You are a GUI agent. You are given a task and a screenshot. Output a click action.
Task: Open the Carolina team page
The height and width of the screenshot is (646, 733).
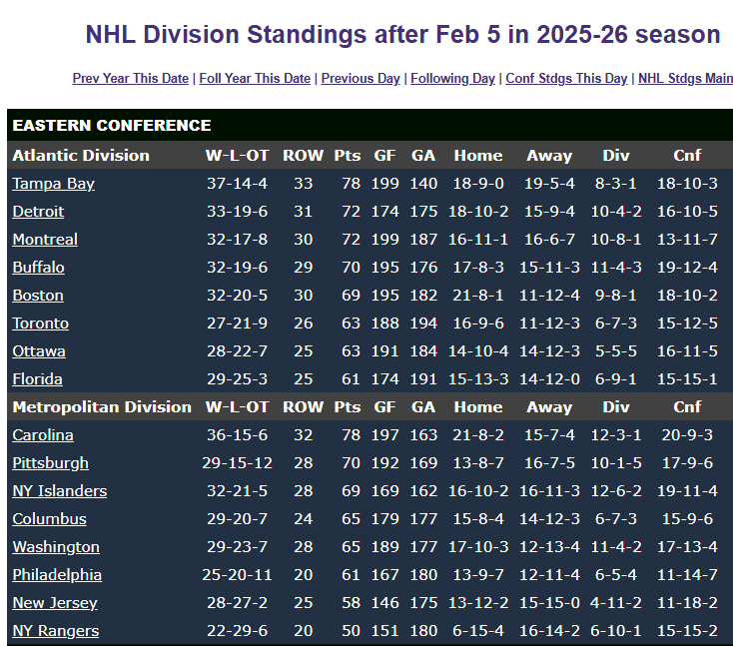tap(43, 435)
